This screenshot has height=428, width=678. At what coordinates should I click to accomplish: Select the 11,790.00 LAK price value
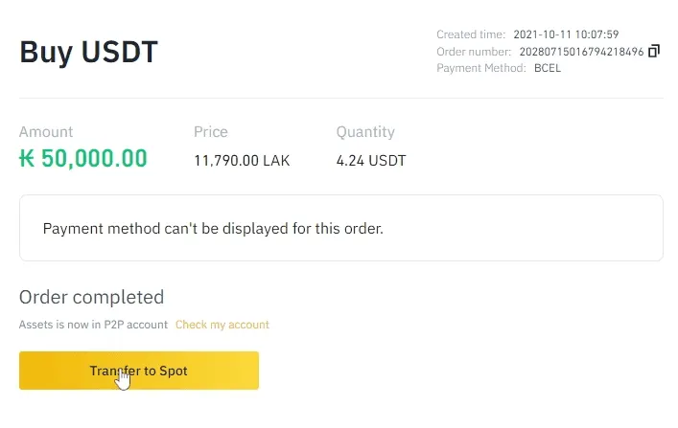point(242,161)
